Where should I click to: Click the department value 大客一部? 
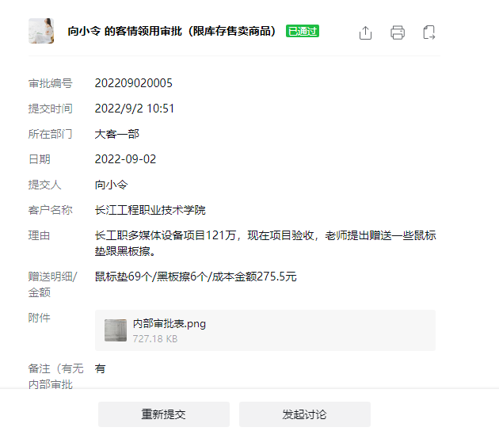116,134
